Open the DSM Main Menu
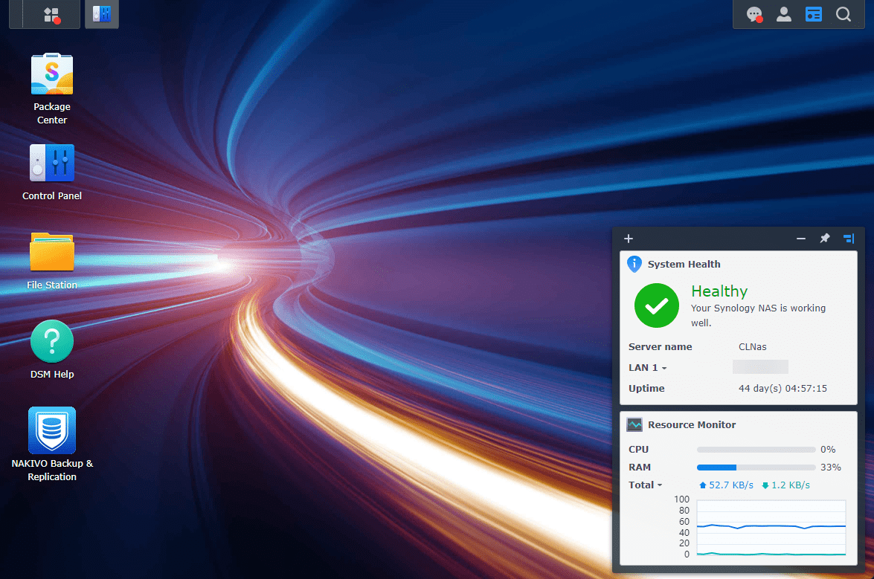 pyautogui.click(x=51, y=14)
